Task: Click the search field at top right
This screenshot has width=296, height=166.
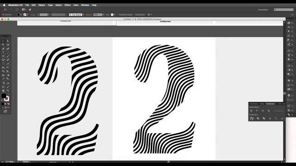Action: tap(284, 10)
